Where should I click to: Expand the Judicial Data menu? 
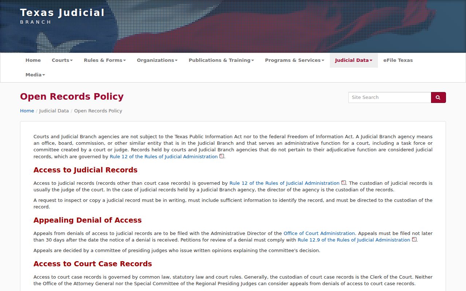point(354,60)
